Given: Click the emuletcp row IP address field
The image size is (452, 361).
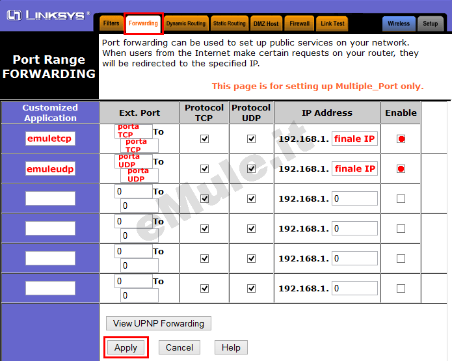Looking at the screenshot, I should coord(354,139).
